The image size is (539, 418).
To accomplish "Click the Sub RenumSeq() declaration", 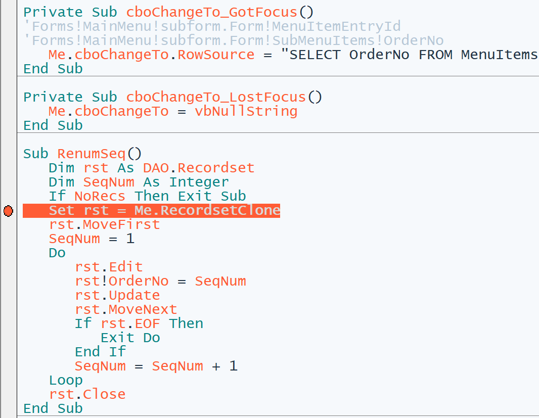I will tap(83, 154).
